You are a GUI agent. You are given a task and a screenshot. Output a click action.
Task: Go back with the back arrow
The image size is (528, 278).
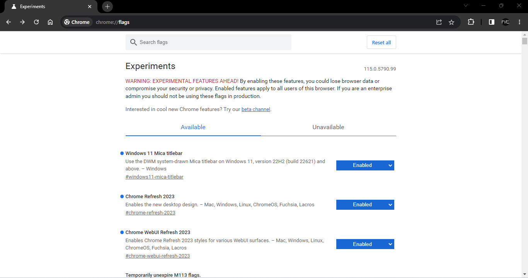point(9,22)
